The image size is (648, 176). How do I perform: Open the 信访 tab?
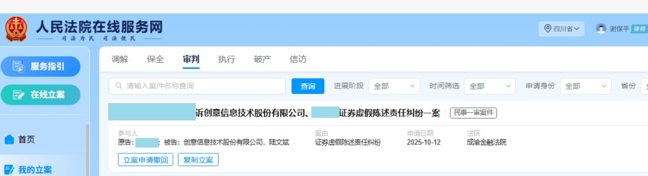298,60
